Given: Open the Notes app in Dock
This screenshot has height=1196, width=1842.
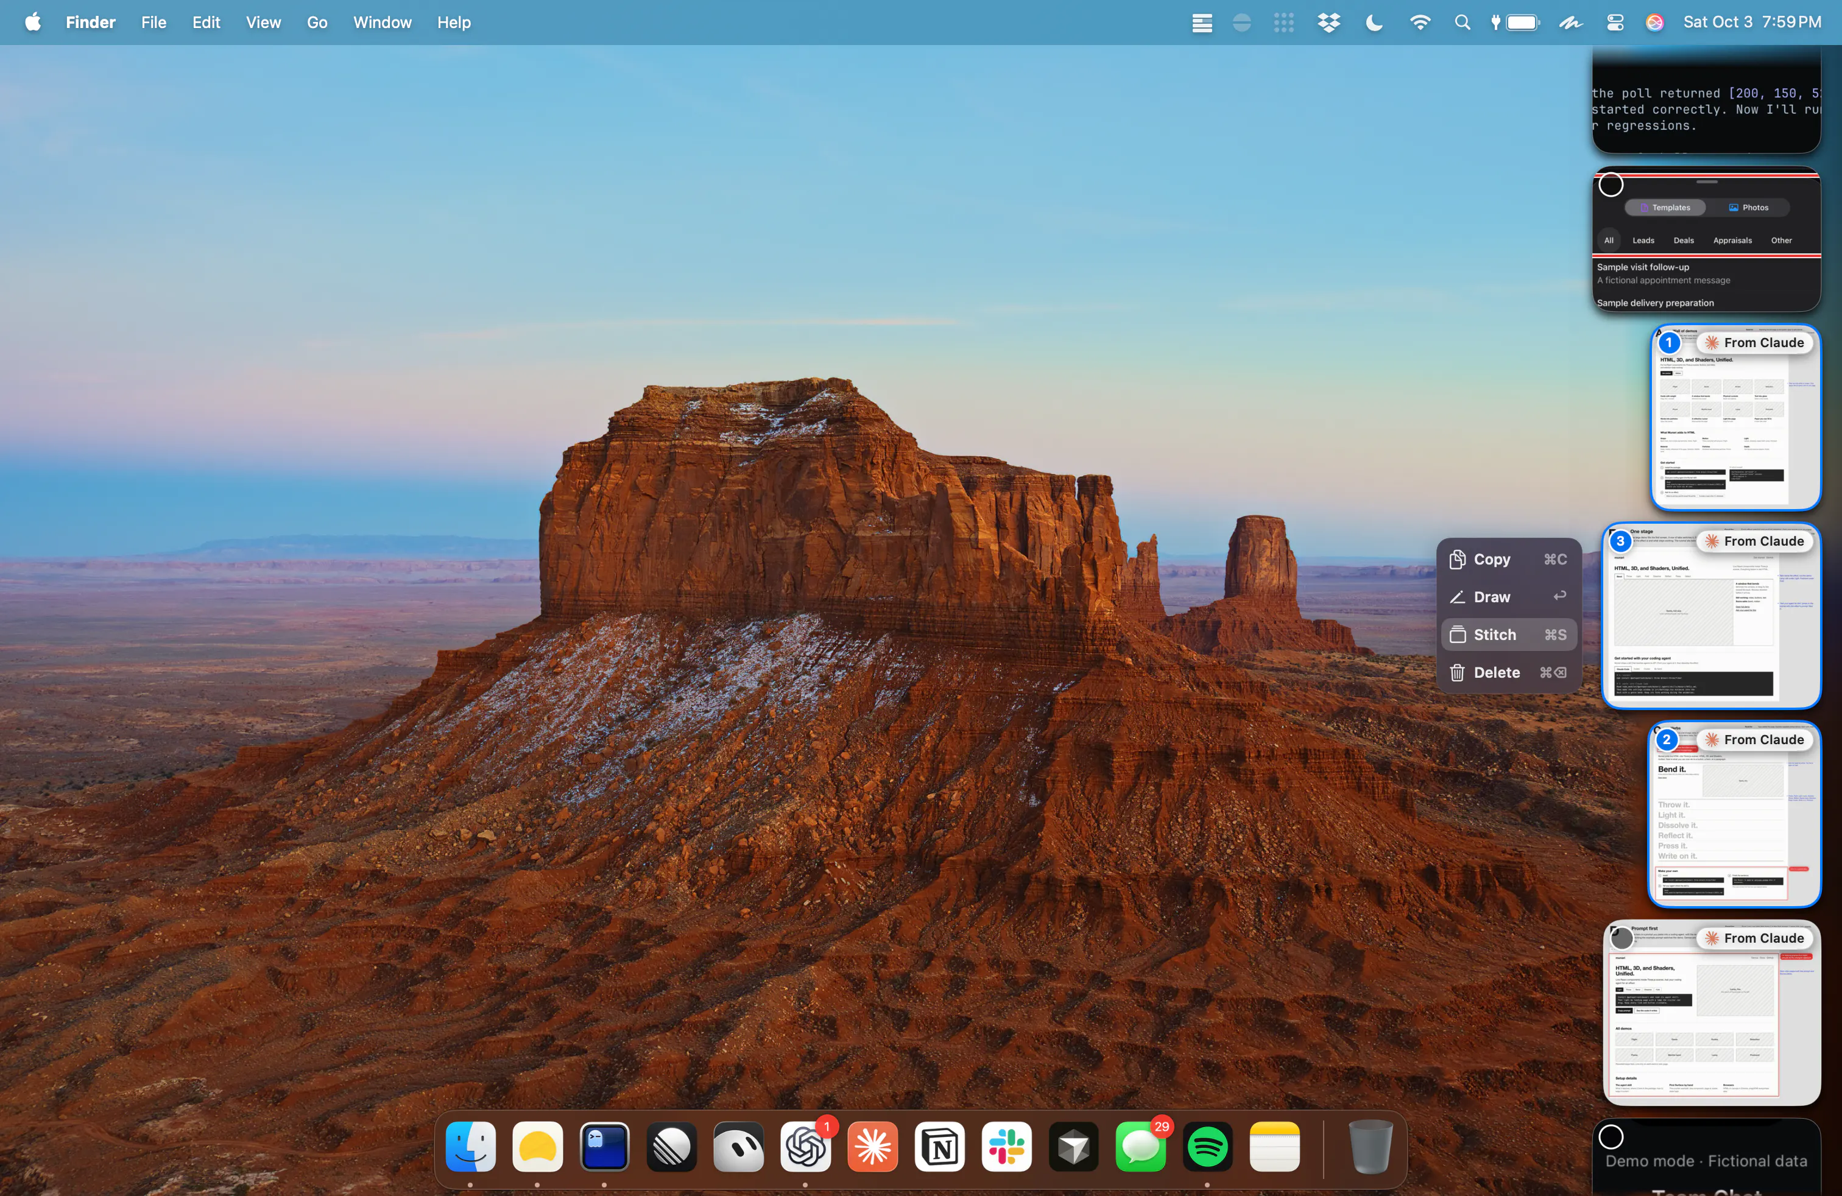Looking at the screenshot, I should point(1275,1147).
